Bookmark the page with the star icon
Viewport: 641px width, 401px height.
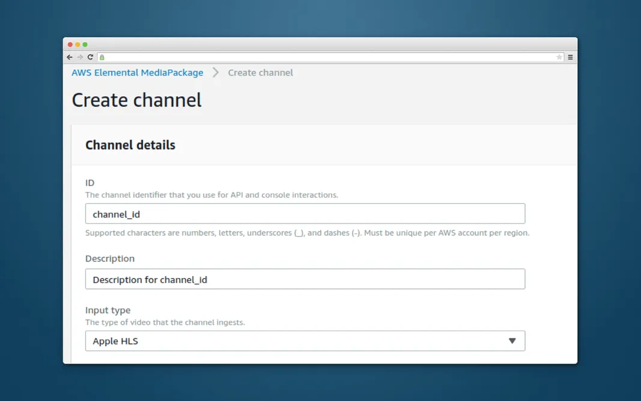pyautogui.click(x=559, y=57)
